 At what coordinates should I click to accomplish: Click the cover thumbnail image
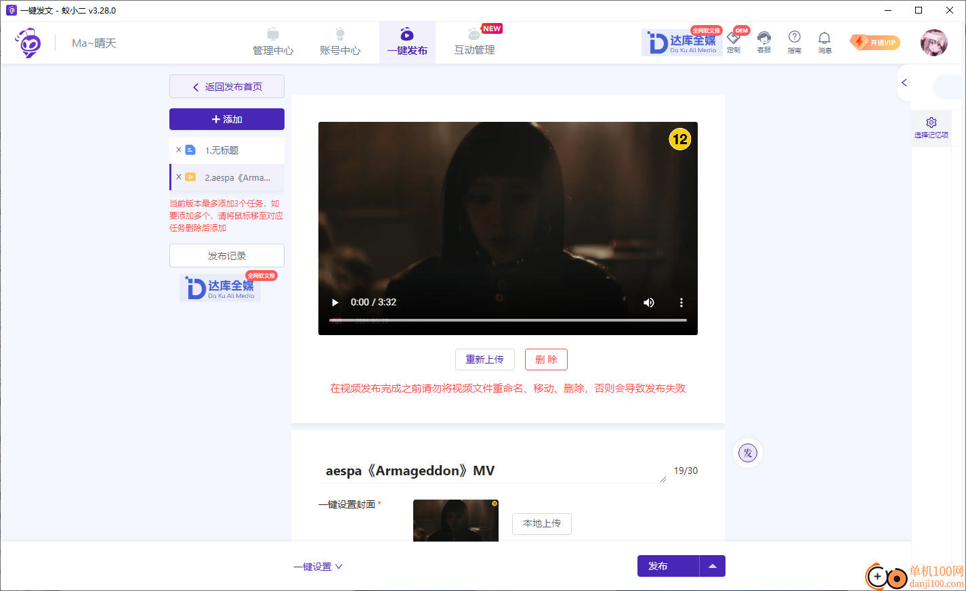tap(456, 521)
